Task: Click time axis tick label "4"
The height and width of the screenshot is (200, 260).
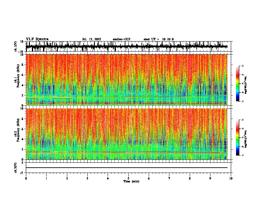Action: [x=108, y=178]
